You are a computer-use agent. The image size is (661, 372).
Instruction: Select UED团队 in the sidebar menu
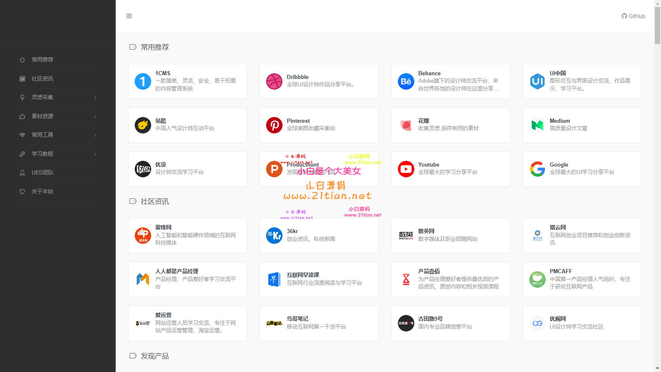[43, 172]
